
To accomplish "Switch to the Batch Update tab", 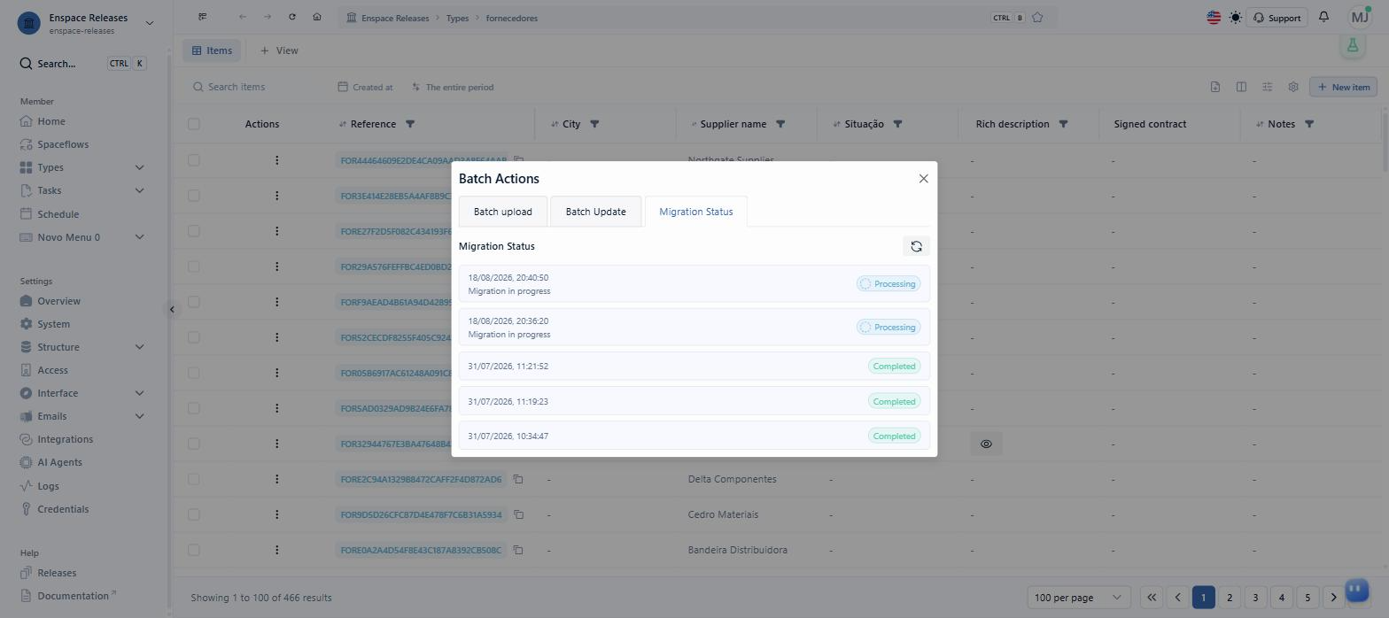I will 595,212.
